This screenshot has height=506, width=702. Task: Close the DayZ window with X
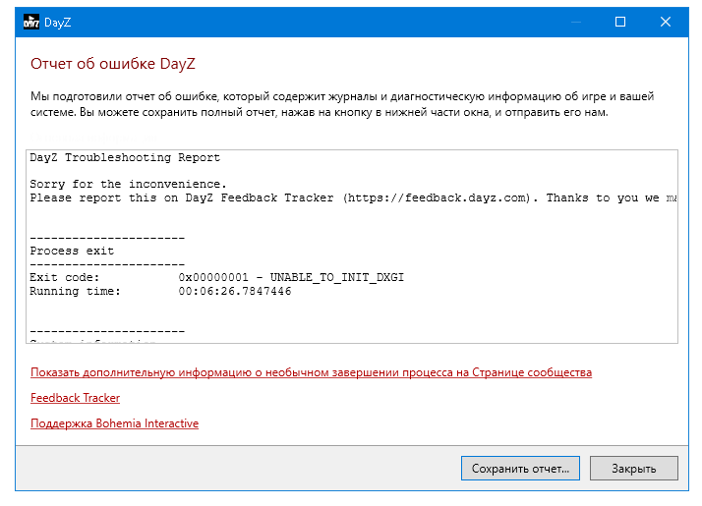click(x=666, y=22)
